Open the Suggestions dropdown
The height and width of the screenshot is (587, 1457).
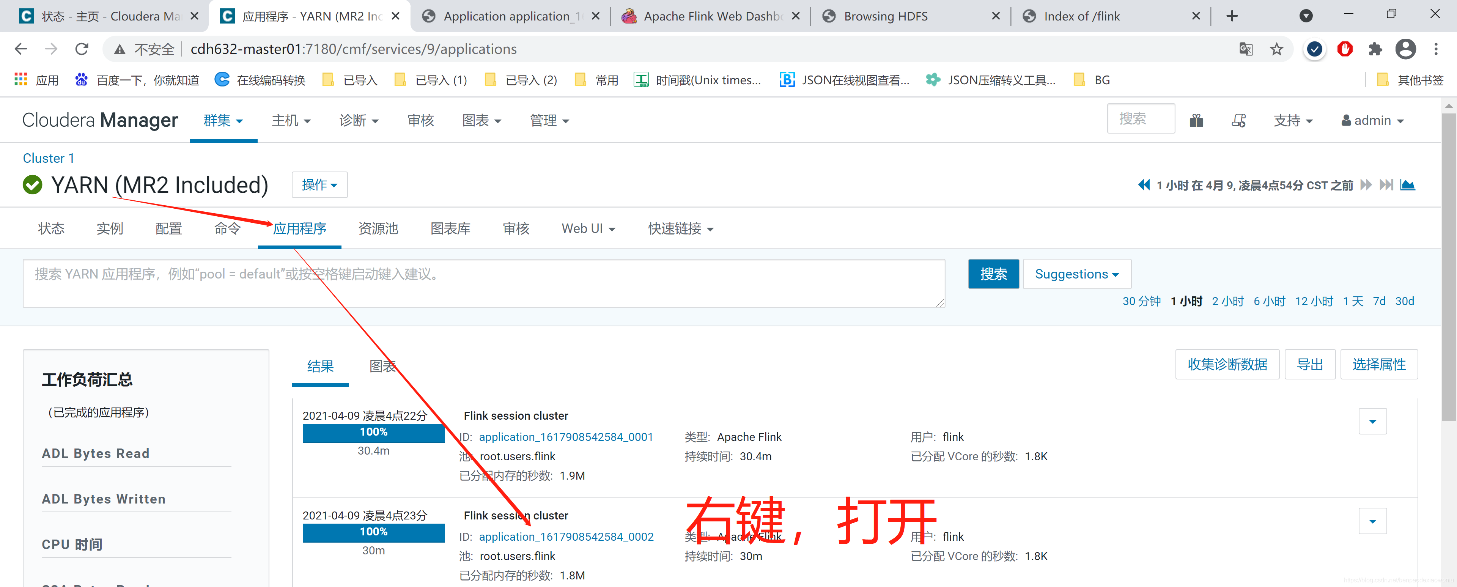[x=1077, y=274]
